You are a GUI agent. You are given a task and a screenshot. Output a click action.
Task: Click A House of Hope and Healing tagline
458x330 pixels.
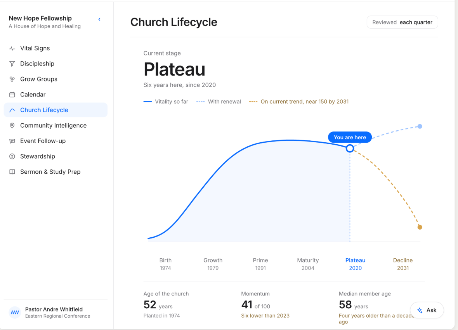(45, 26)
